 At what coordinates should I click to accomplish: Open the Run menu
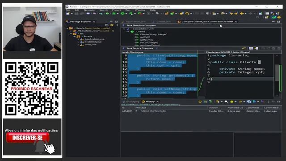(128, 10)
